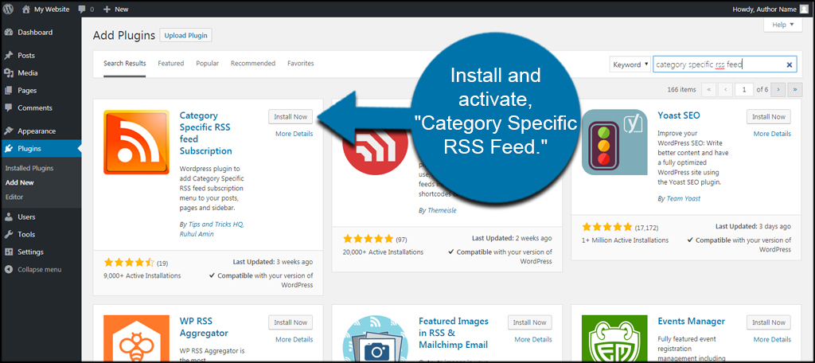Switch to Recommended tab
Screen dimensions: 815x363
tap(253, 64)
